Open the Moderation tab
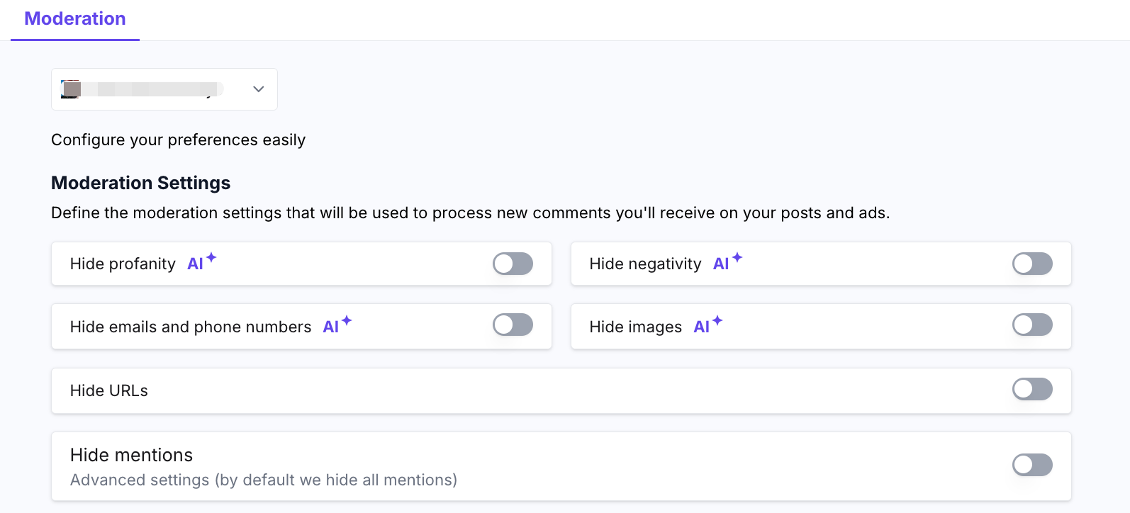Screen dimensions: 1130x513 75,18
